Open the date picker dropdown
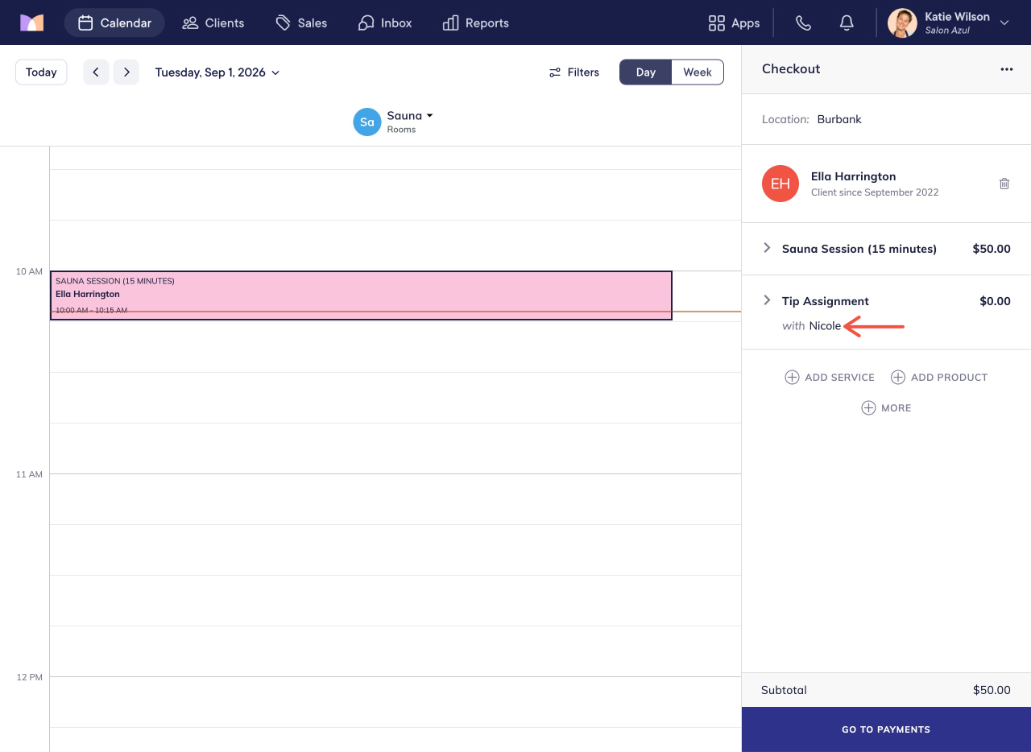Screen dimensions: 1031x752 (x=217, y=72)
